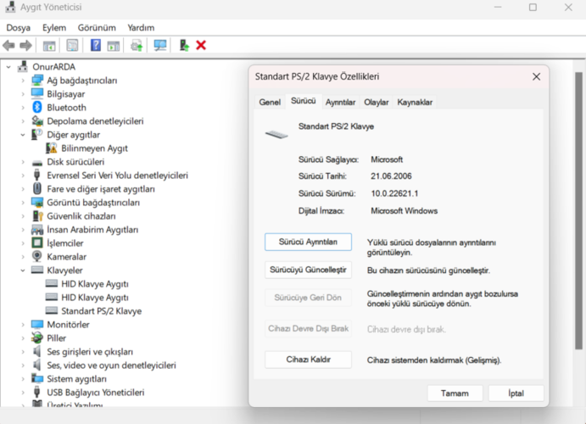586x424 pixels.
Task: Switch to the Ayrıntılar tab
Action: click(x=340, y=102)
